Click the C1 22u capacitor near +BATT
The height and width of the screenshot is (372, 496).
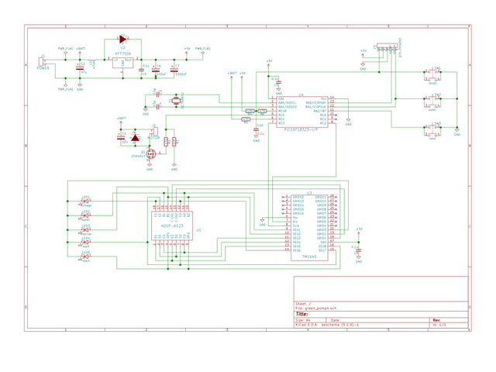[121, 138]
